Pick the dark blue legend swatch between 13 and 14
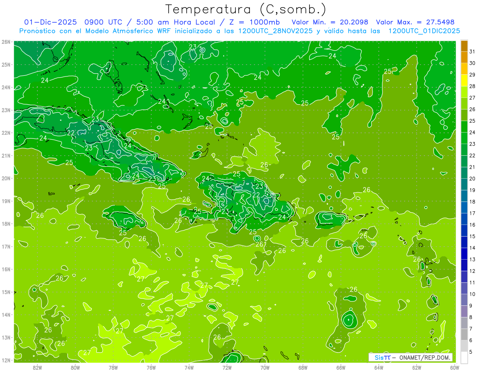This screenshot has height=373, width=483. pos(464,254)
